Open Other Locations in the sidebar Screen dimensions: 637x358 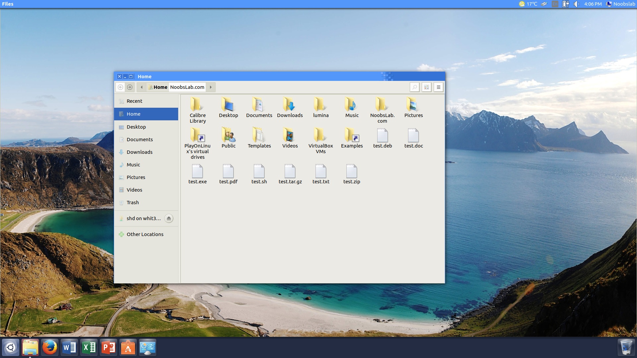point(145,234)
